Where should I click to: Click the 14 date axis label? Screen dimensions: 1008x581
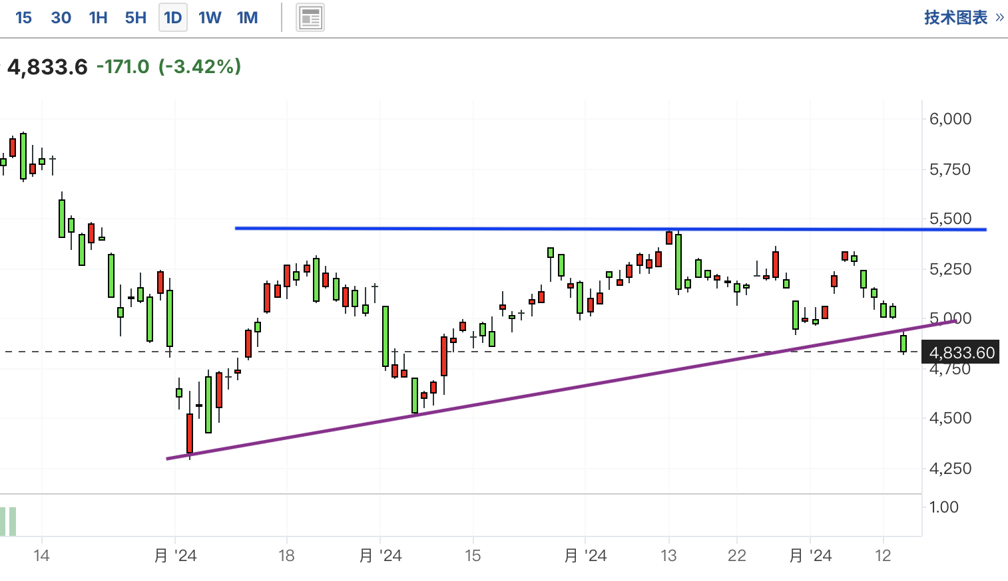[x=41, y=556]
